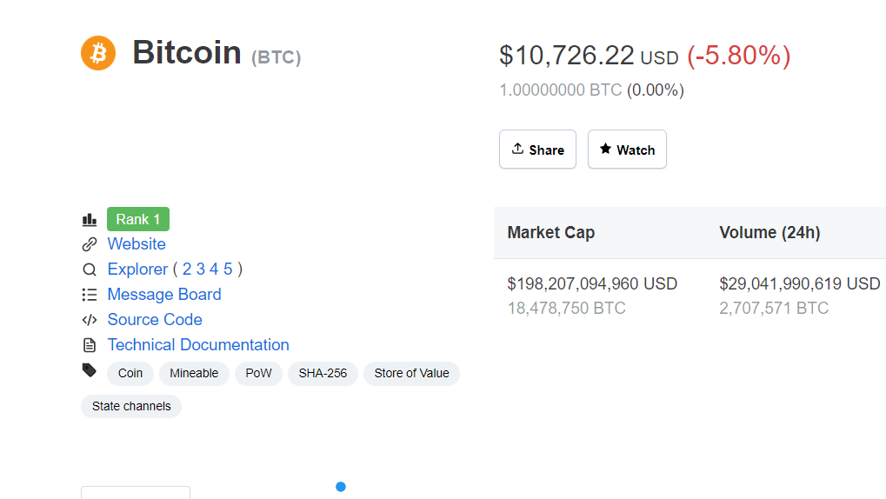The height and width of the screenshot is (499, 886).
Task: Open the main Explorer link
Action: click(x=138, y=269)
